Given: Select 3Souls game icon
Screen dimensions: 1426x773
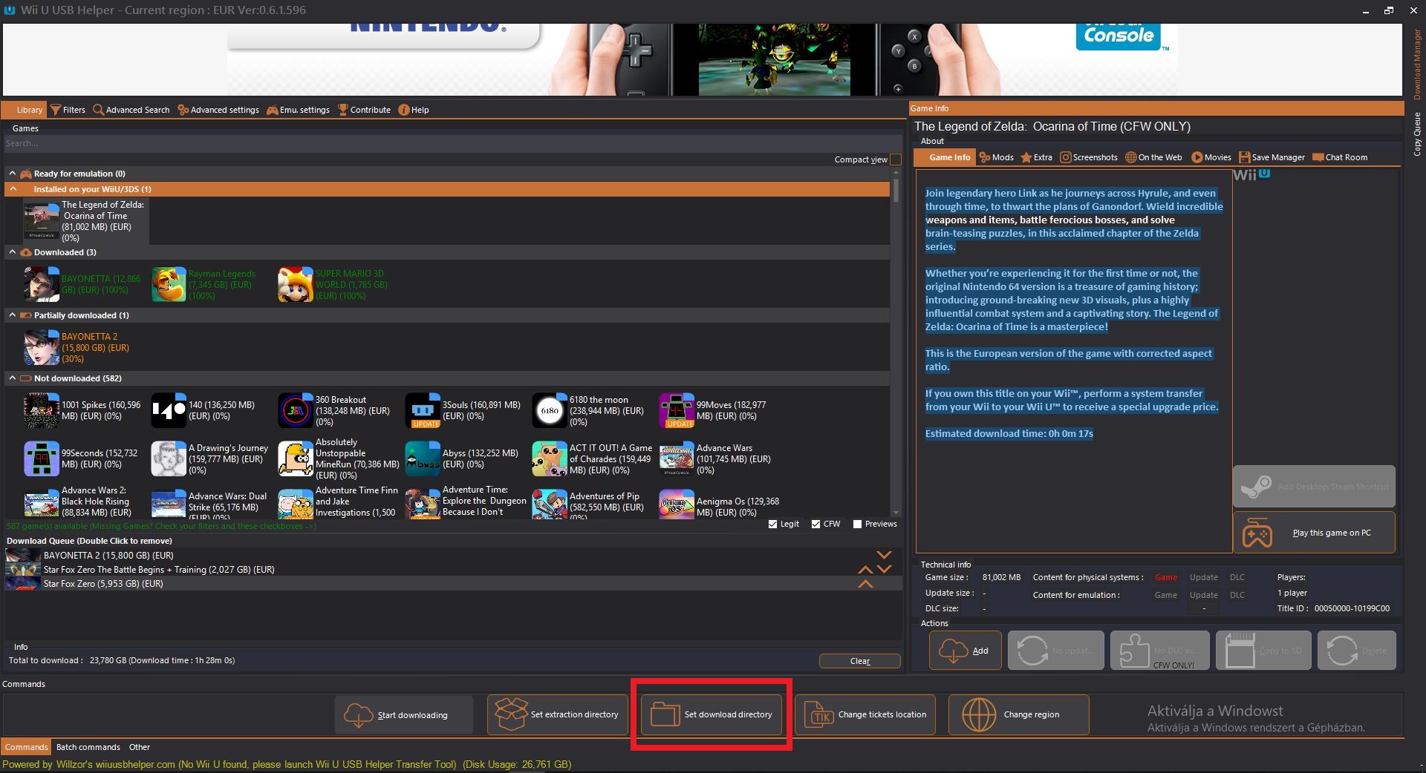Looking at the screenshot, I should coord(423,410).
